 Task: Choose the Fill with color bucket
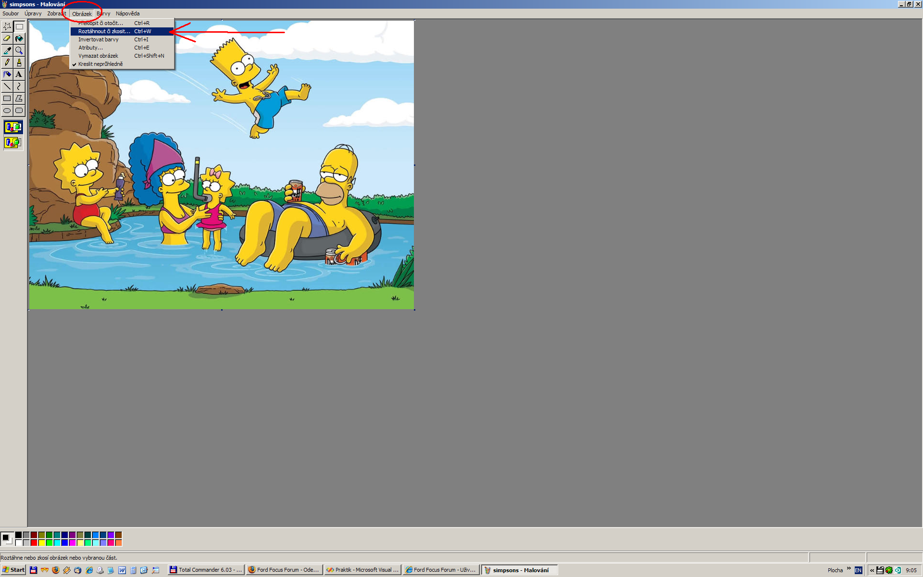19,38
